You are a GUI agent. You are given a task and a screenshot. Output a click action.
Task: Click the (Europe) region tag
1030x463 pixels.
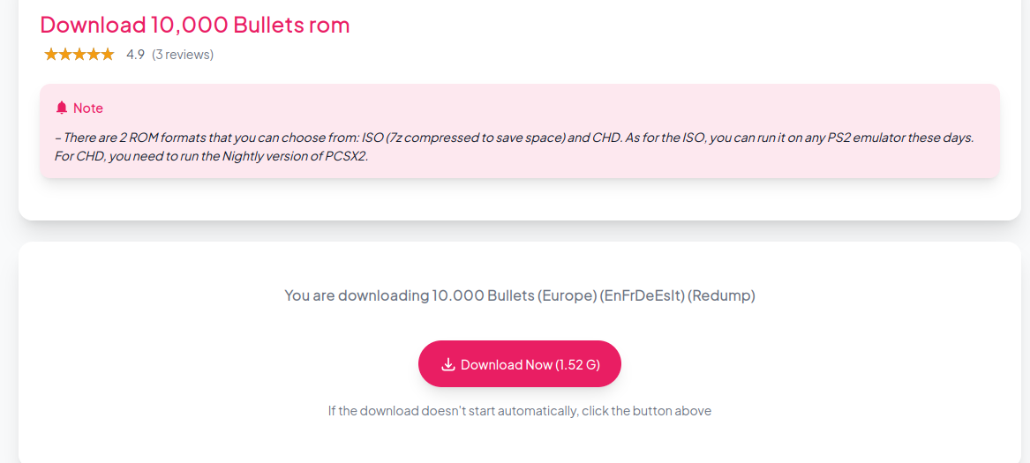click(567, 295)
